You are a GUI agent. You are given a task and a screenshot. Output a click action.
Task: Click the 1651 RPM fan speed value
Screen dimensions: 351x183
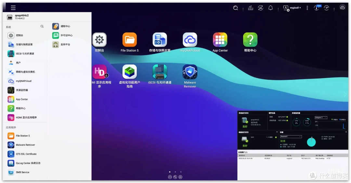tap(281, 120)
